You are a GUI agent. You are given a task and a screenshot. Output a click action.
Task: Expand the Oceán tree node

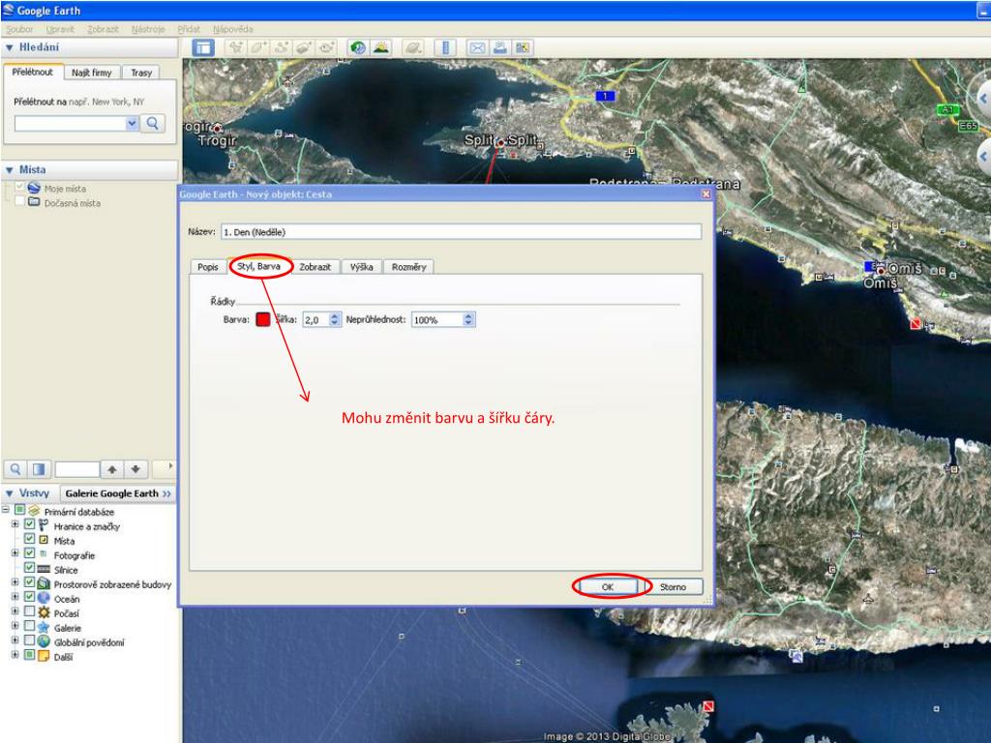coord(15,597)
